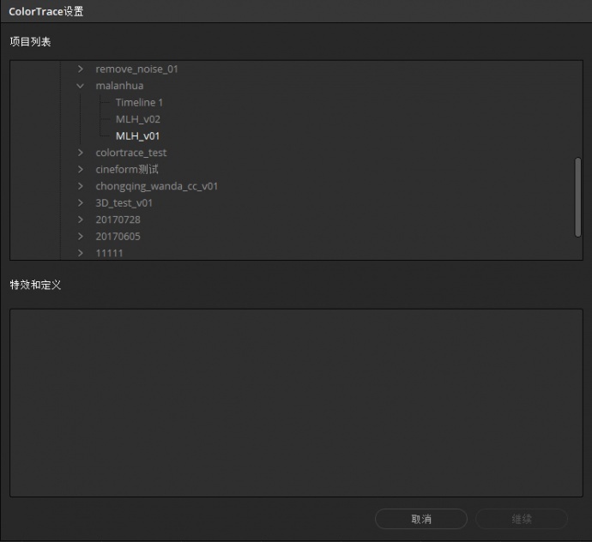Expand the cineform测试 project chevron
This screenshot has width=592, height=542.
click(x=80, y=170)
